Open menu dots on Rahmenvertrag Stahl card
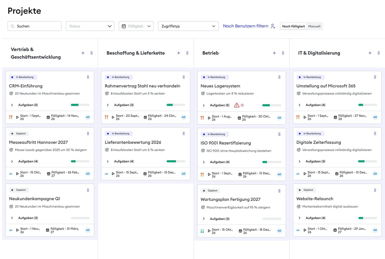The image size is (385, 259). click(184, 77)
